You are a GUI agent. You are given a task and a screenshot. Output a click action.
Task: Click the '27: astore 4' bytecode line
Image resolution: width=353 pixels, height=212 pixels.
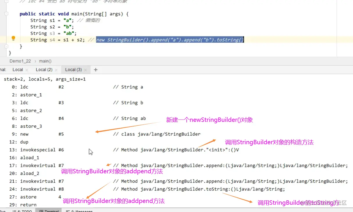(x=35, y=197)
